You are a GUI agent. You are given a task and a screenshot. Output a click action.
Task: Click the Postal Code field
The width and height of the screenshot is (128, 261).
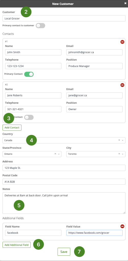[x=64, y=181]
